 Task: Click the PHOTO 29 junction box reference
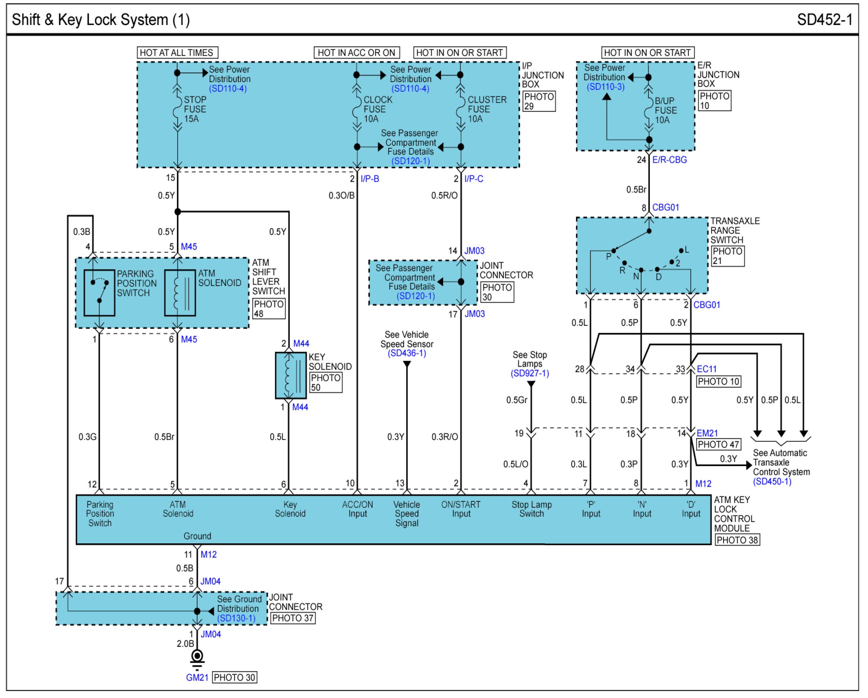[539, 101]
